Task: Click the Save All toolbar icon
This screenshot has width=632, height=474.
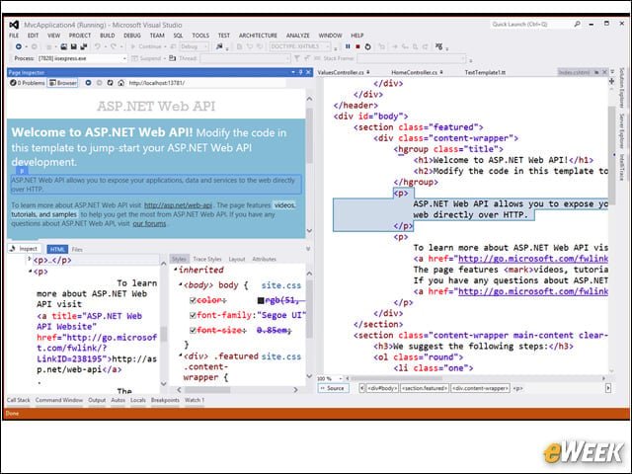Action: pyautogui.click(x=83, y=46)
